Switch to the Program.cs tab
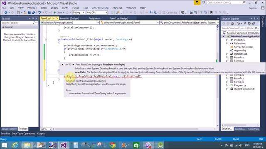The image size is (266, 149). (x=94, y=18)
